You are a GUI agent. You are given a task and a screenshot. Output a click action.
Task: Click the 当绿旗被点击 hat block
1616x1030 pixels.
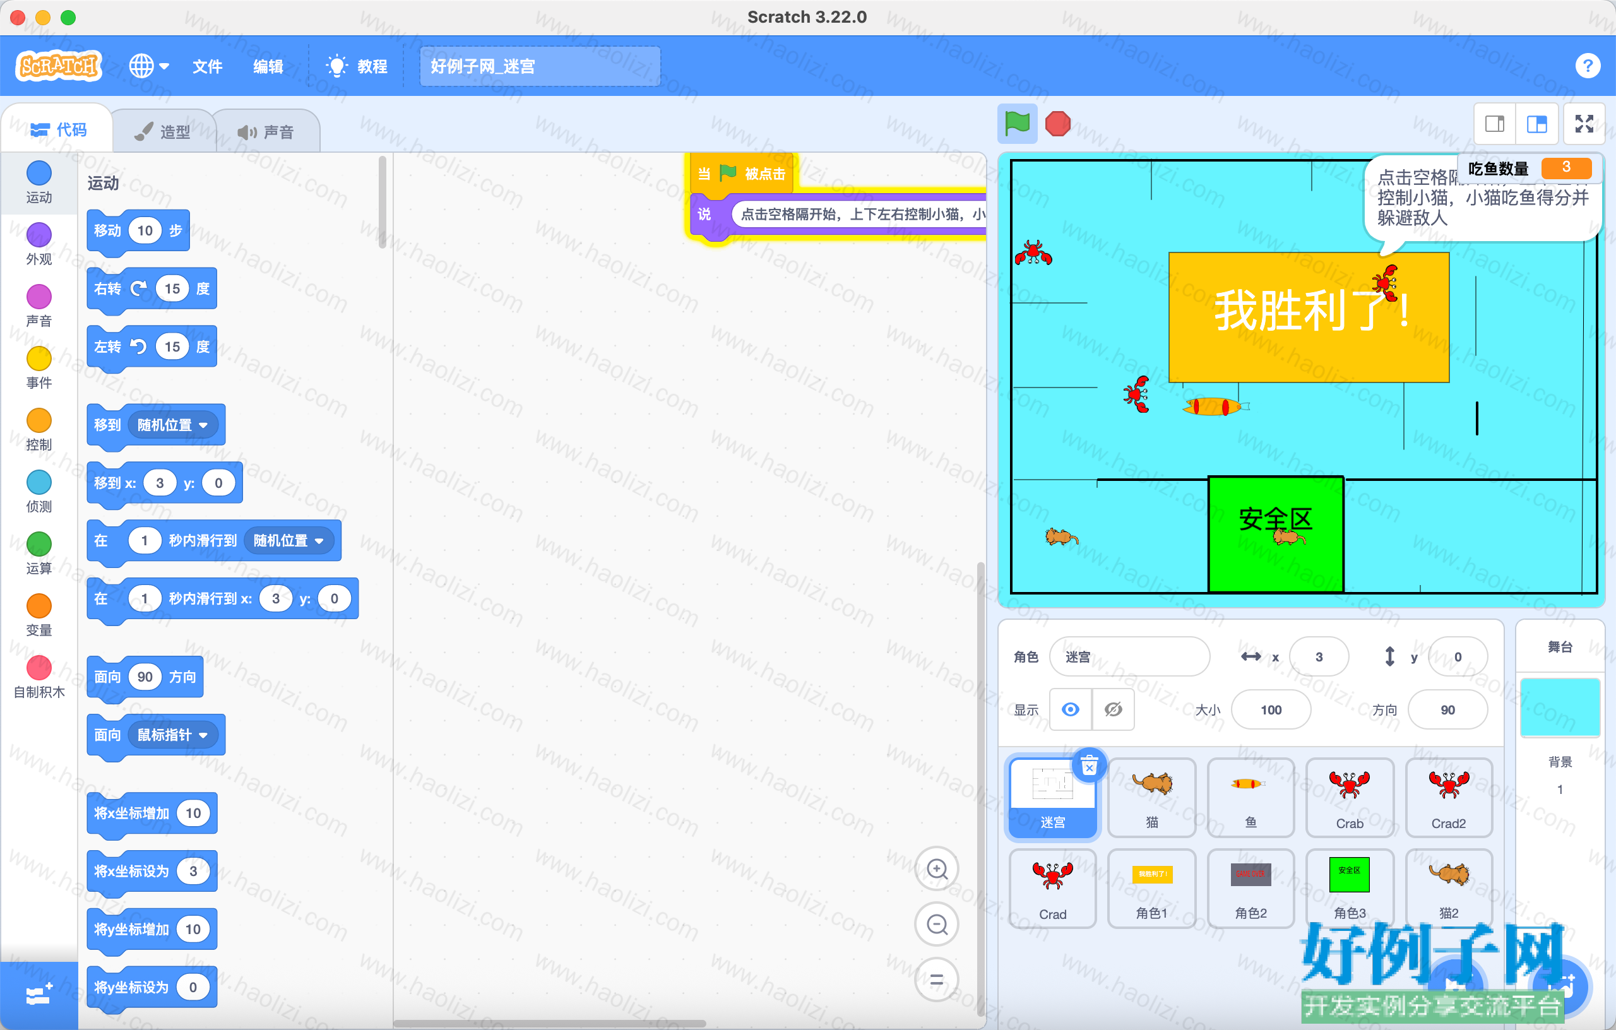click(742, 174)
